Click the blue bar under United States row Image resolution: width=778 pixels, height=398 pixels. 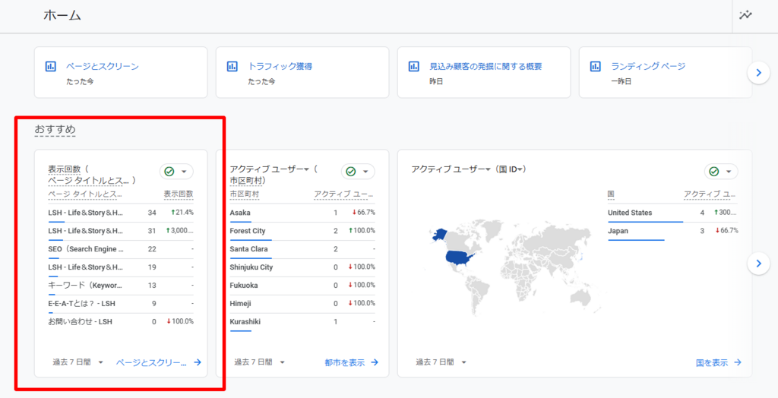pos(645,222)
